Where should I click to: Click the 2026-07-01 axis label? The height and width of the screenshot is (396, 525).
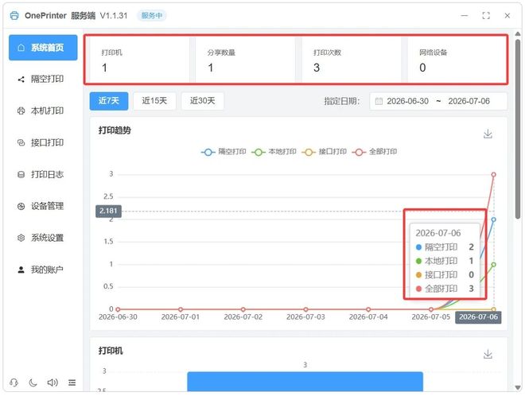coord(181,317)
